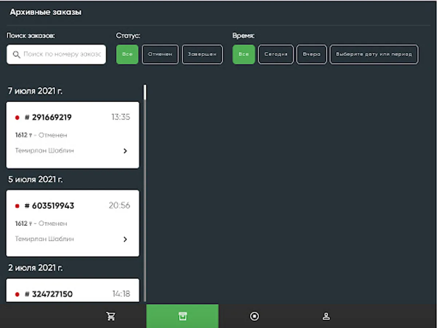
Task: Expand order 291669219 details chevron
Action: [125, 151]
